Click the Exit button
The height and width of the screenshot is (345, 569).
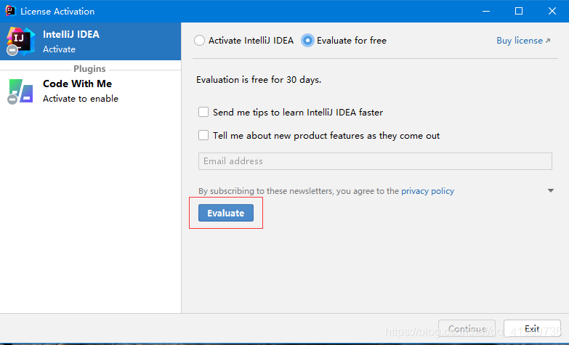532,329
